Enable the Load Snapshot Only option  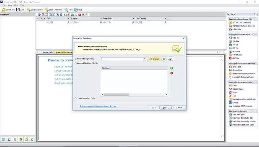click(x=76, y=98)
